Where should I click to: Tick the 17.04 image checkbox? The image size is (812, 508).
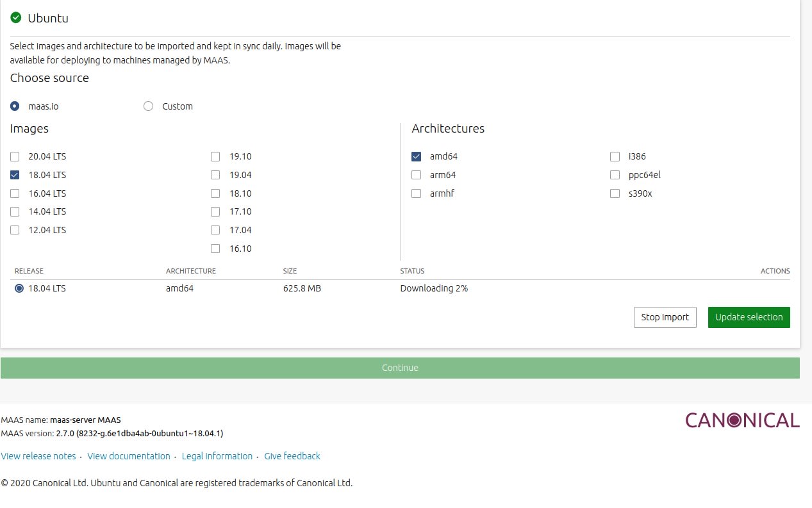point(215,230)
